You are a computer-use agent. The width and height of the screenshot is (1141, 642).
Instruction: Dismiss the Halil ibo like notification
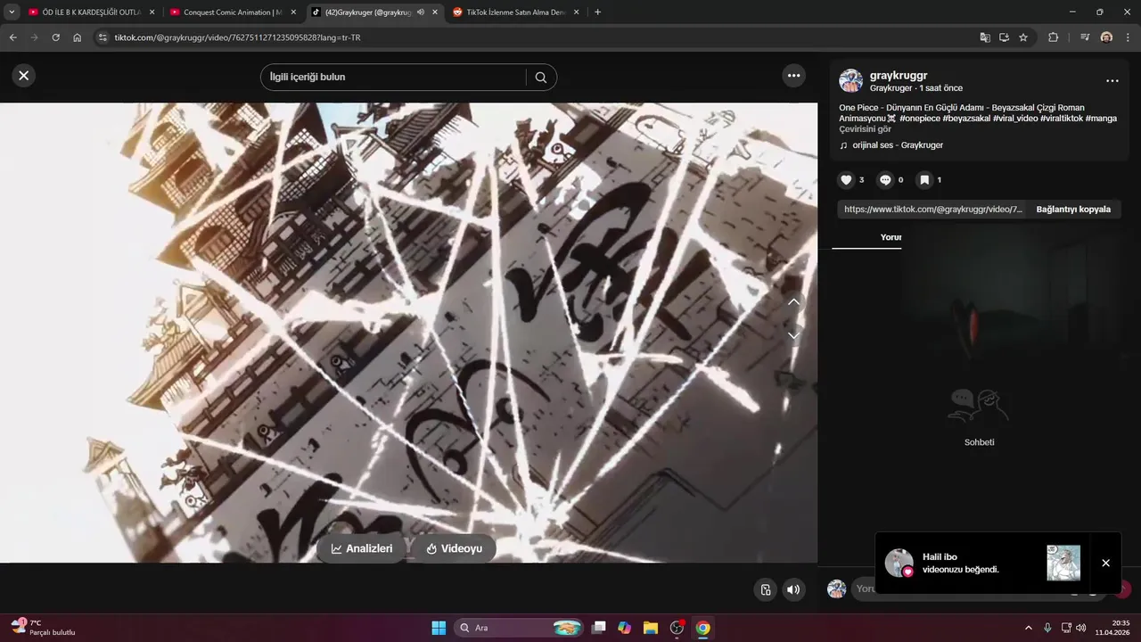(1105, 563)
